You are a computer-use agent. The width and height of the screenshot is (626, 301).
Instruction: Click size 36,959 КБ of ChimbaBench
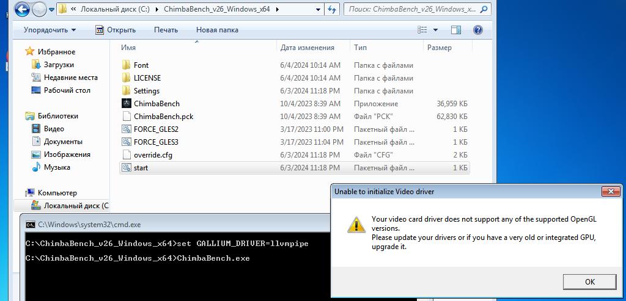[452, 104]
